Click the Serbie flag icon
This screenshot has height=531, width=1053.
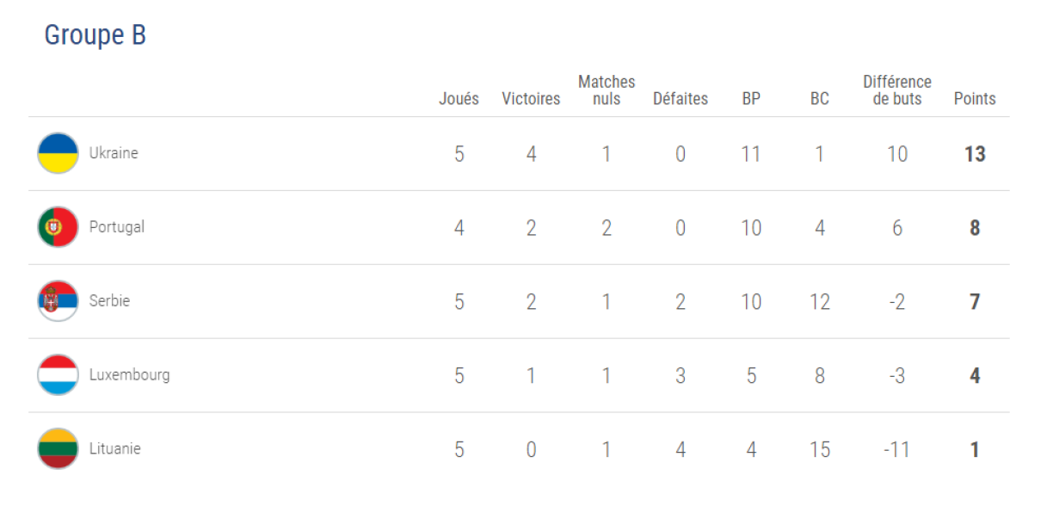tap(58, 301)
